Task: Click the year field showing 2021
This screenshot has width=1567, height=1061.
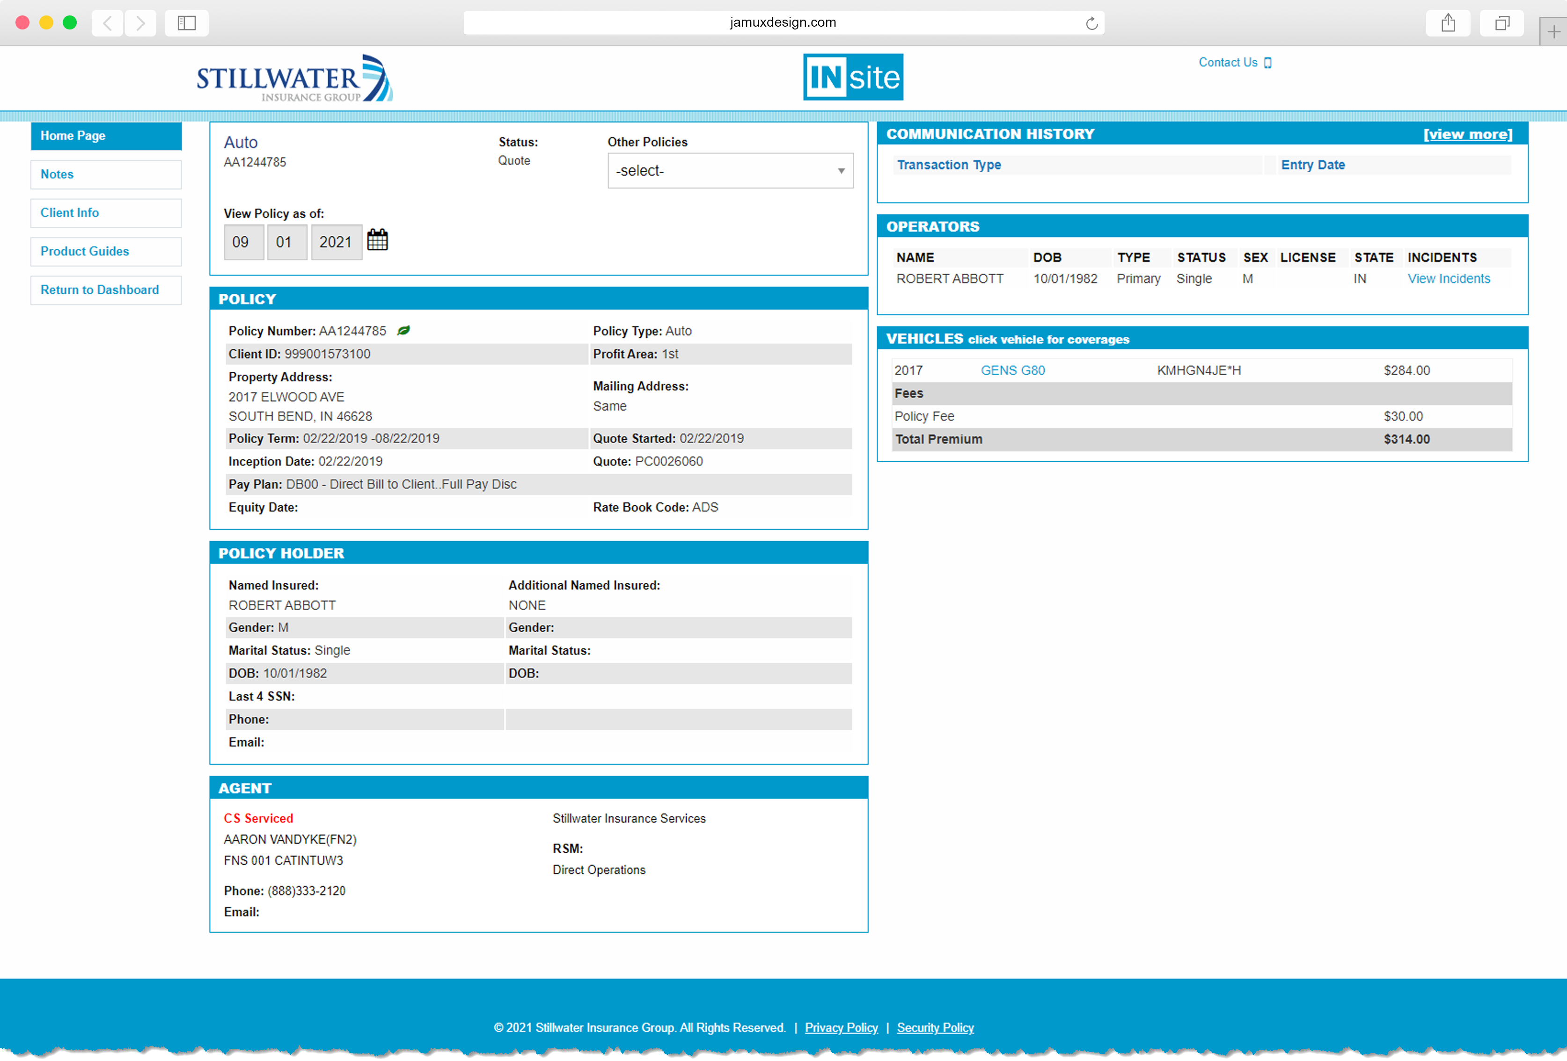Action: pyautogui.click(x=337, y=242)
